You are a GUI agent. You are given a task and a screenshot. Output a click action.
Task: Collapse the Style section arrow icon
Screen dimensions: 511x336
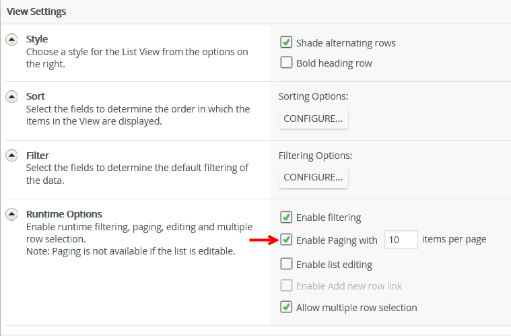(11, 39)
